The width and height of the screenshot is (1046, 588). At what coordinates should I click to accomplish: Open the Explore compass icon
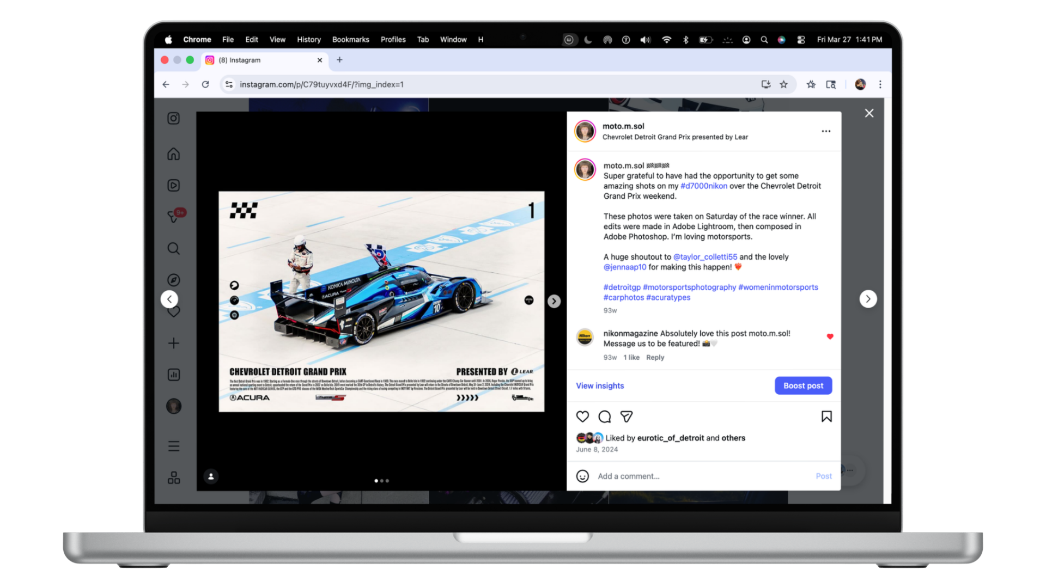coord(173,280)
